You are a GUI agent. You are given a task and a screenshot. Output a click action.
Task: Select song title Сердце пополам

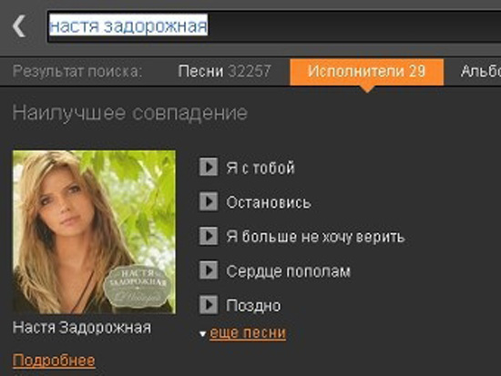[x=288, y=271]
